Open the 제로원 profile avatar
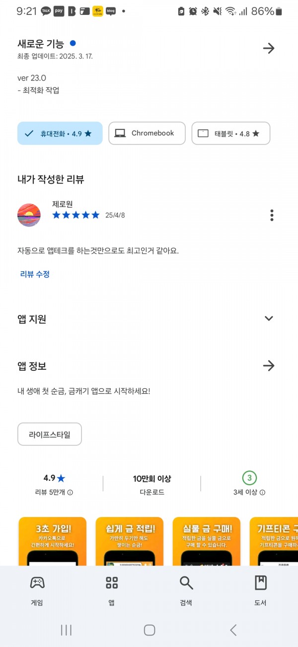Screen dimensions: 298x647 pos(29,215)
